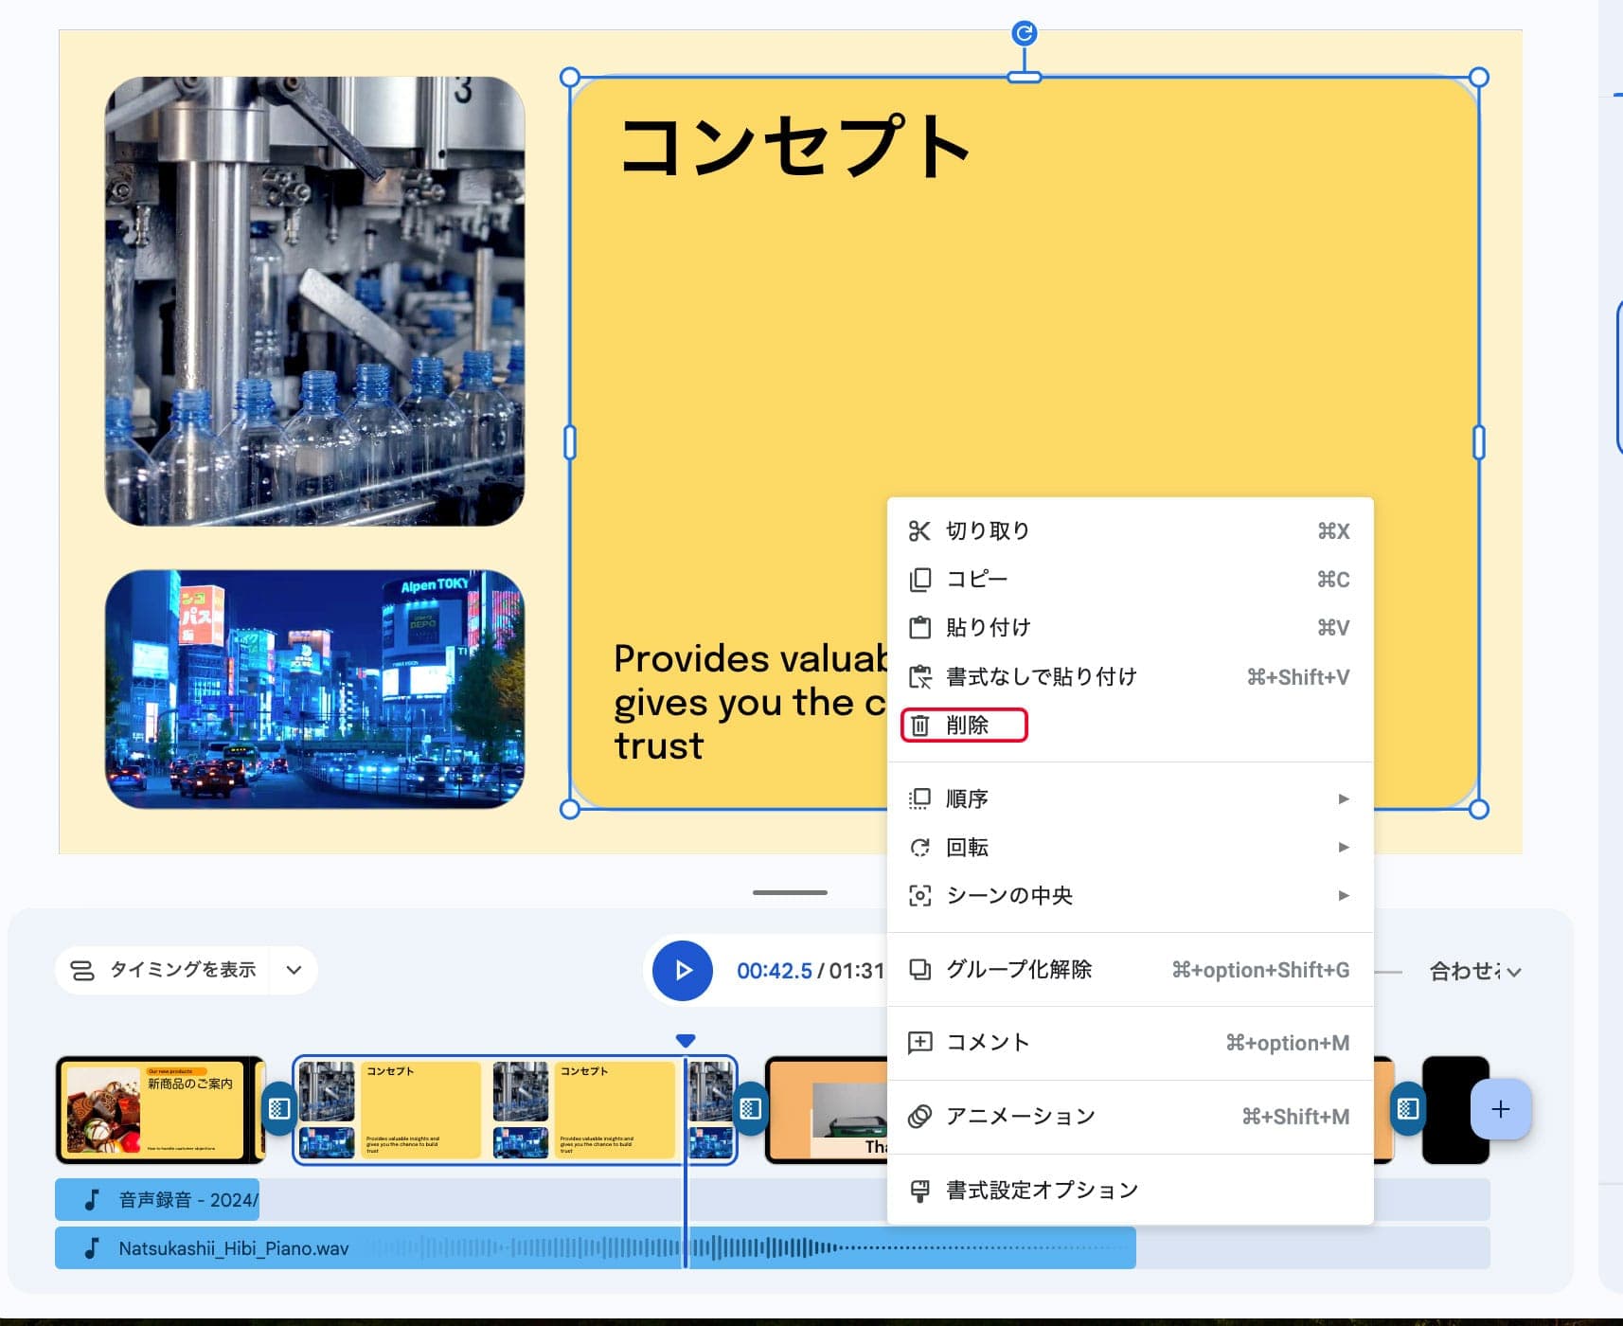Select the 新商品のご案内 scene thumbnail
This screenshot has height=1326, width=1623.
159,1109
